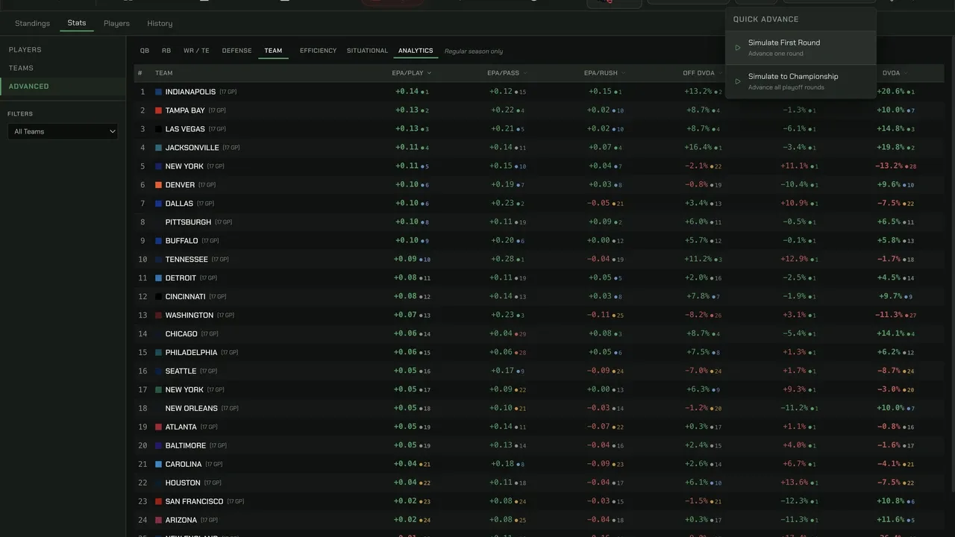
Task: Select the ANALYTICS sub-tab
Action: pos(416,51)
